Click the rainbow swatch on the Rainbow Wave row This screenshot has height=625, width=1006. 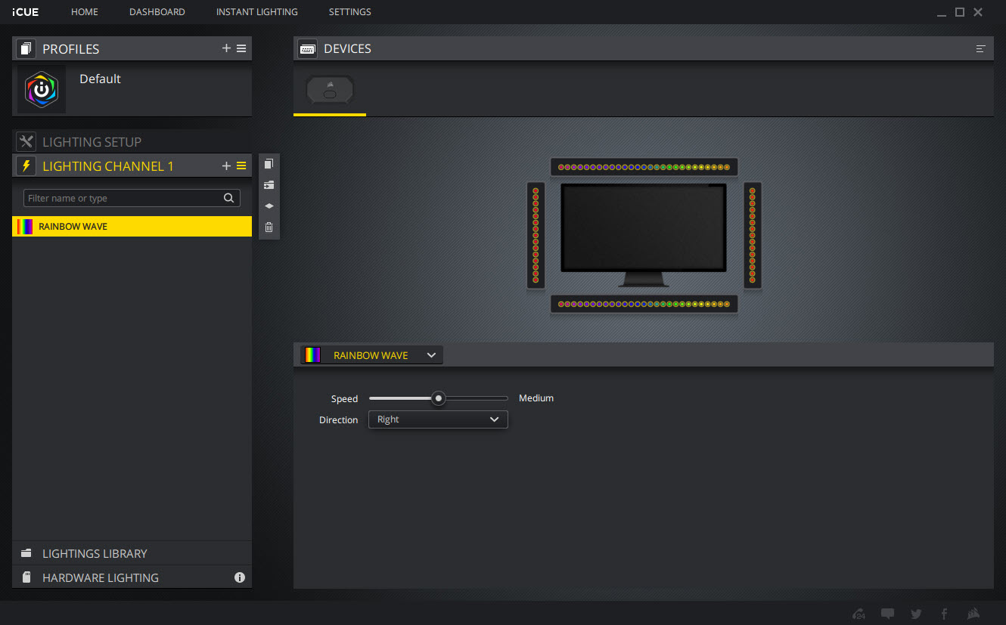coord(25,226)
